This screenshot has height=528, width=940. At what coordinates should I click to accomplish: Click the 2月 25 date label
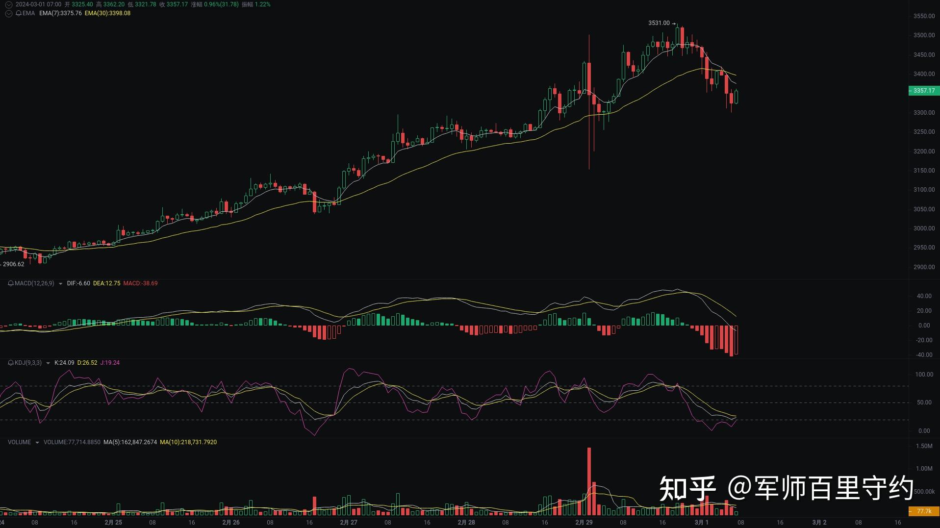click(x=113, y=523)
